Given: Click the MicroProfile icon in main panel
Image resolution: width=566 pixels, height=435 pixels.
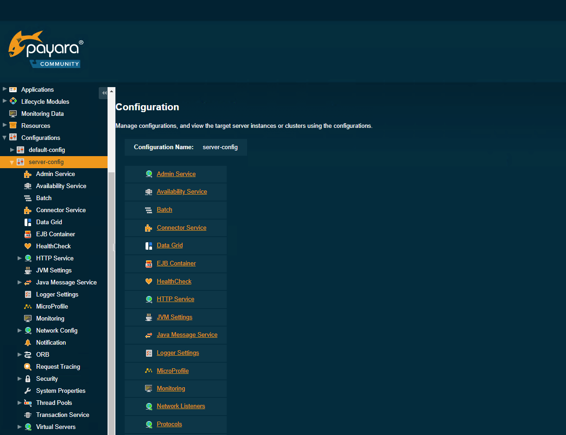Looking at the screenshot, I should click(149, 371).
